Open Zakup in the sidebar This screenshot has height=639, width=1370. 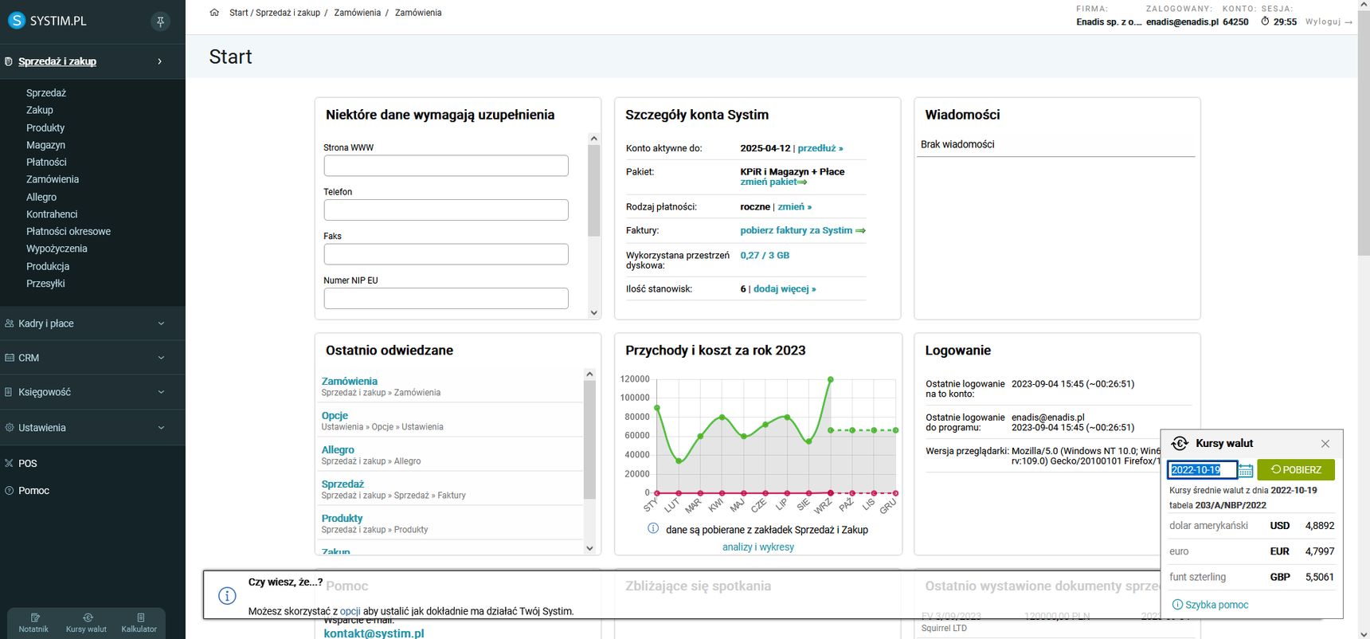(40, 110)
